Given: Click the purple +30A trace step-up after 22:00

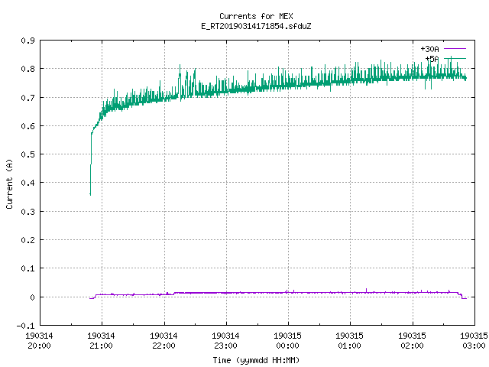Looking at the screenshot, I should pyautogui.click(x=174, y=294).
